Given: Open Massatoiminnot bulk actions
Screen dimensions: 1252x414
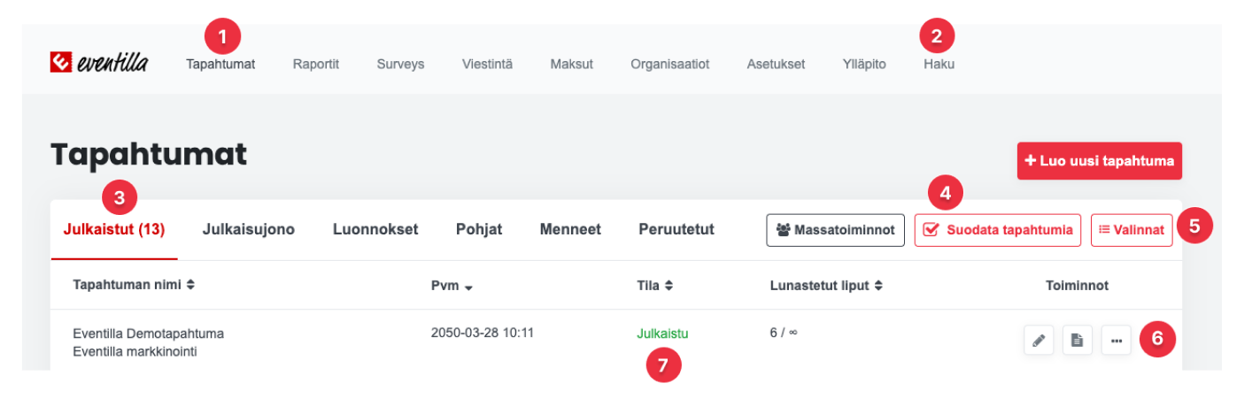Looking at the screenshot, I should pos(835,230).
